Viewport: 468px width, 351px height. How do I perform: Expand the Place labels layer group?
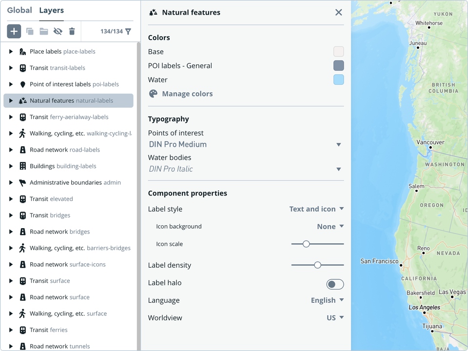[11, 52]
